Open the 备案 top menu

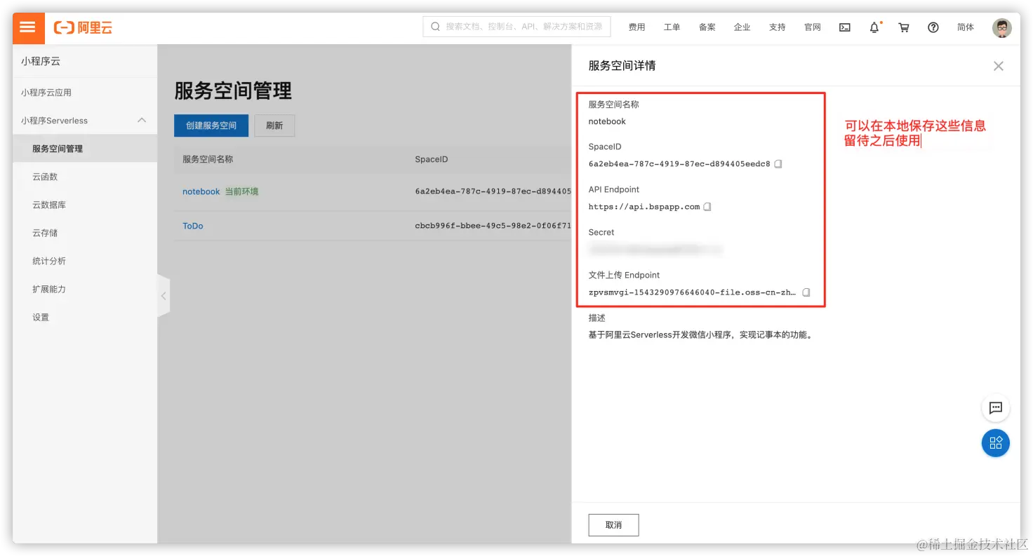[x=707, y=27]
